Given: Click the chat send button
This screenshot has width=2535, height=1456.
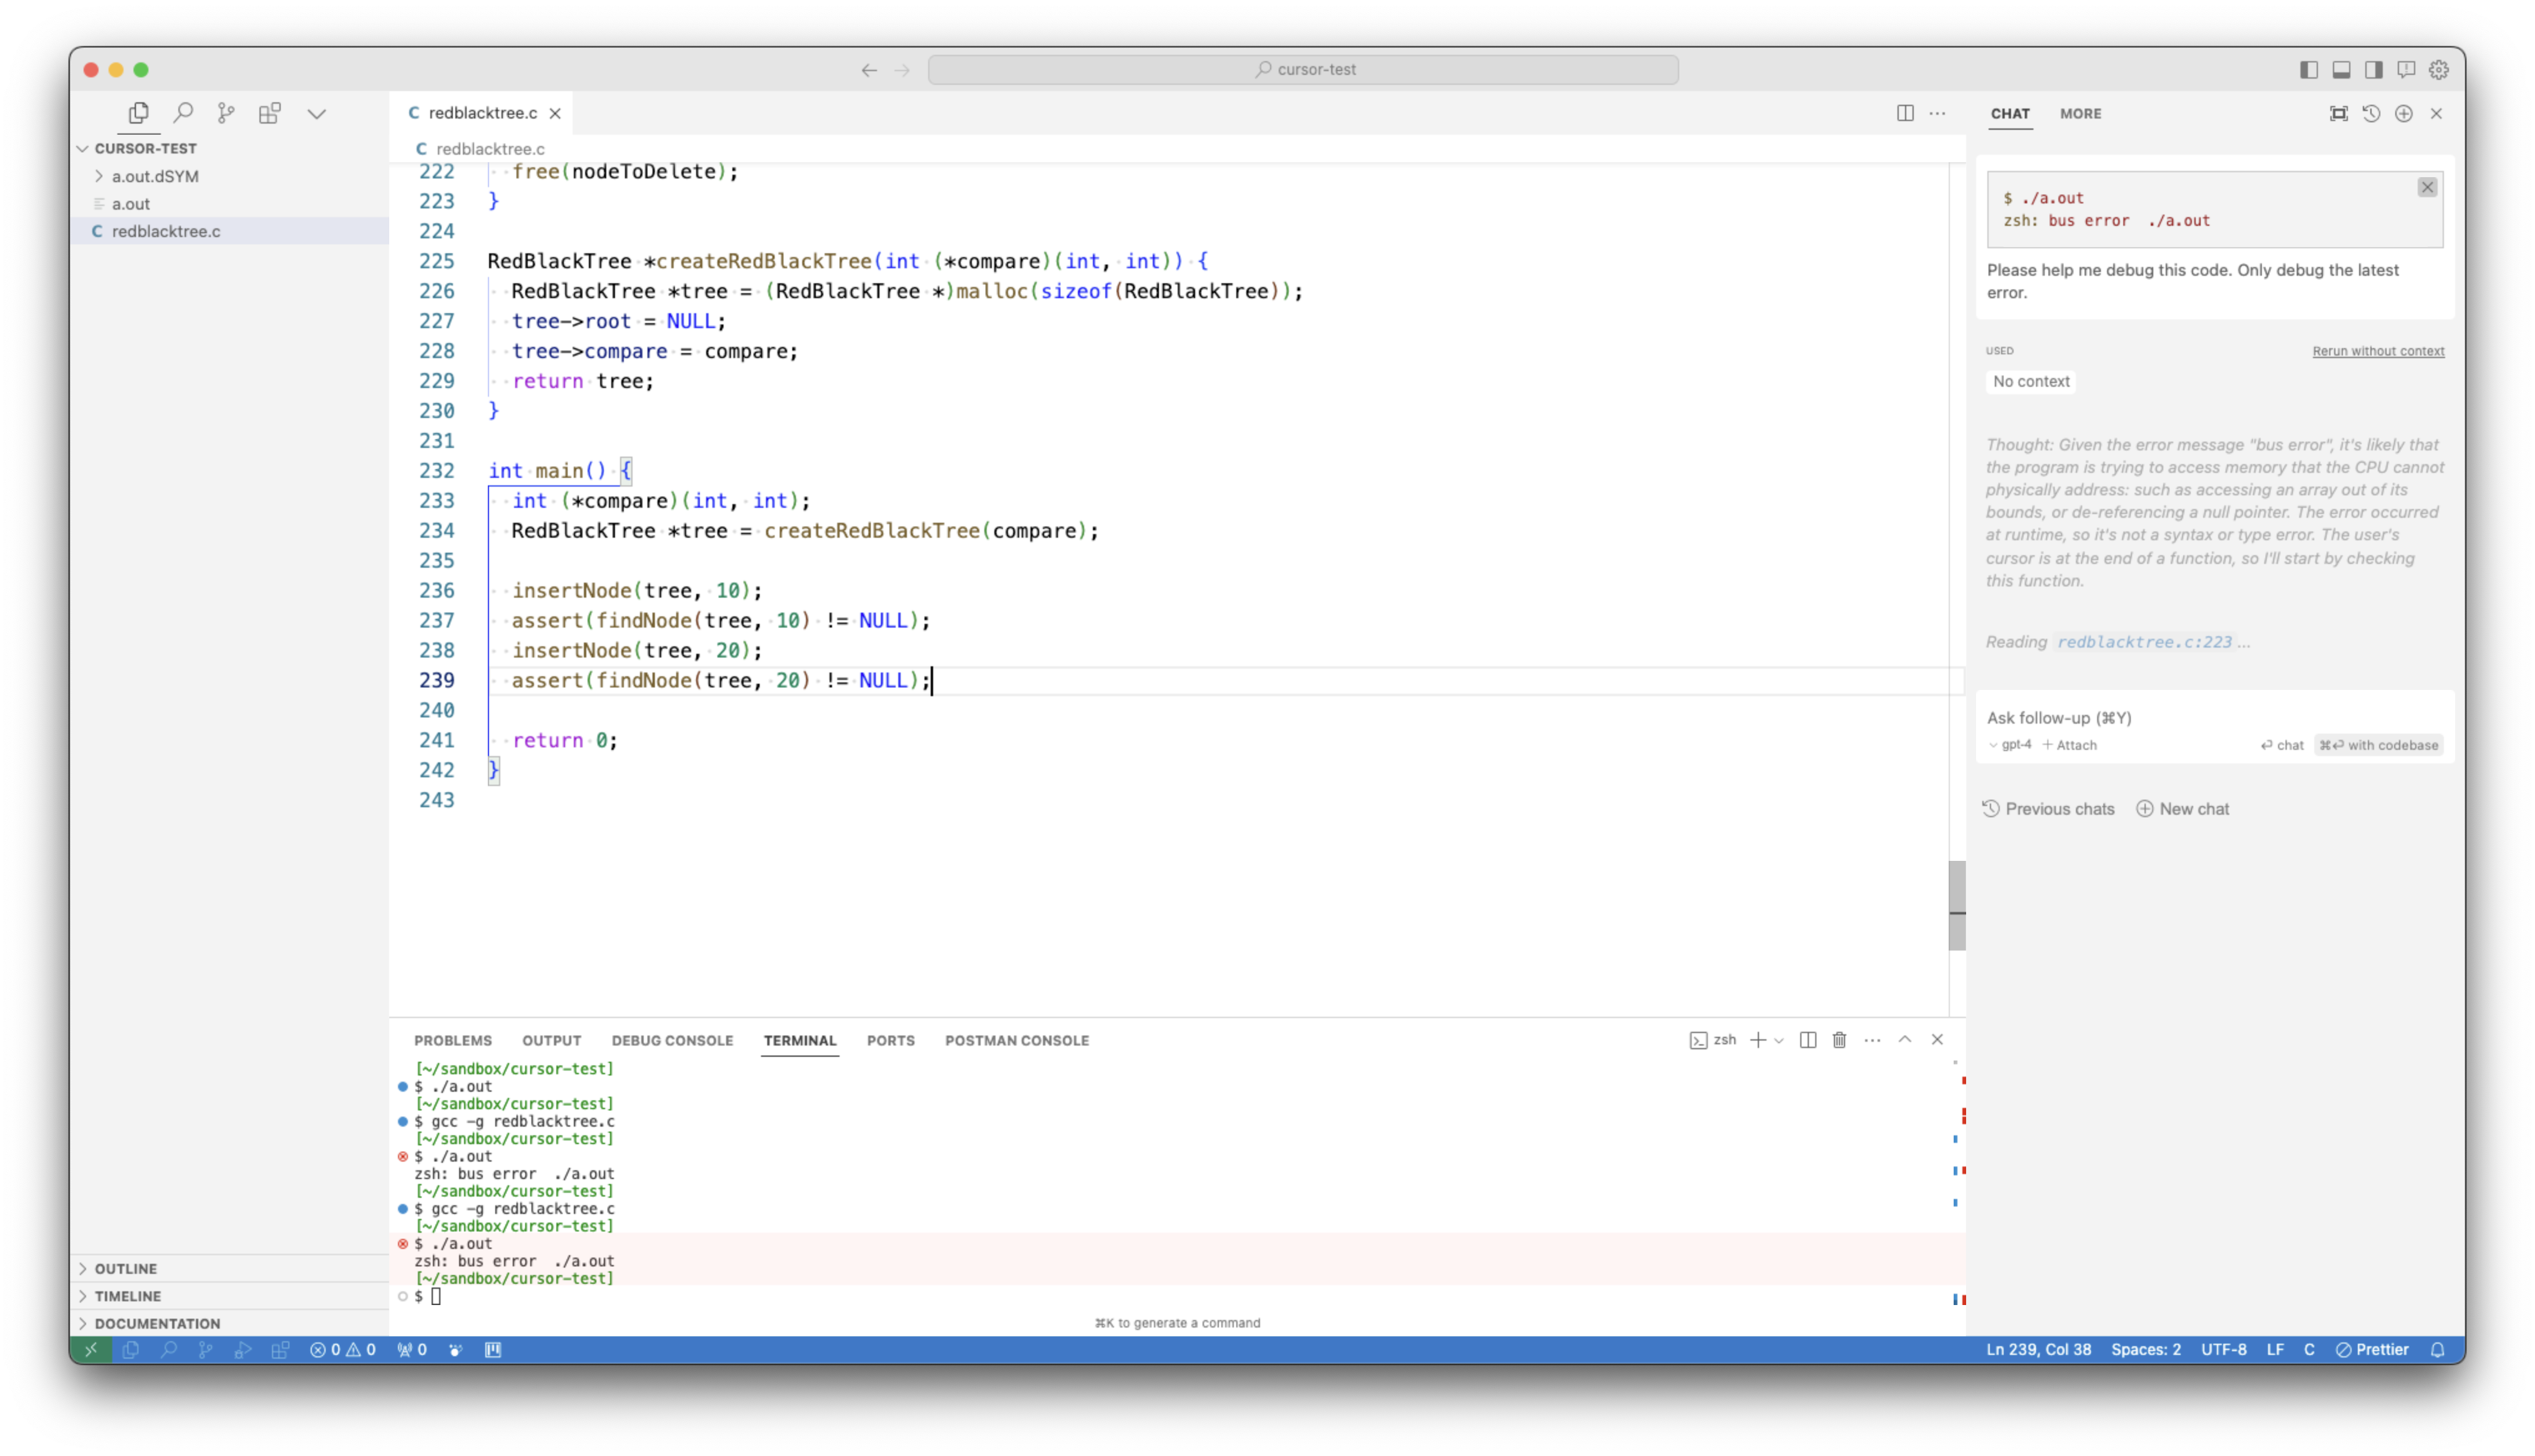Looking at the screenshot, I should pos(2281,745).
